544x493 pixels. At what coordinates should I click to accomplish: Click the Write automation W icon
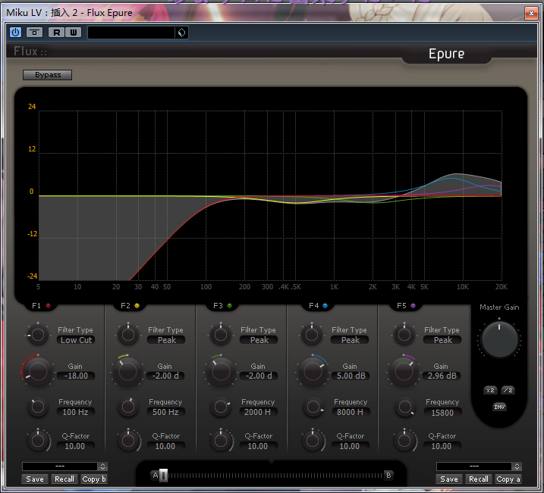73,33
